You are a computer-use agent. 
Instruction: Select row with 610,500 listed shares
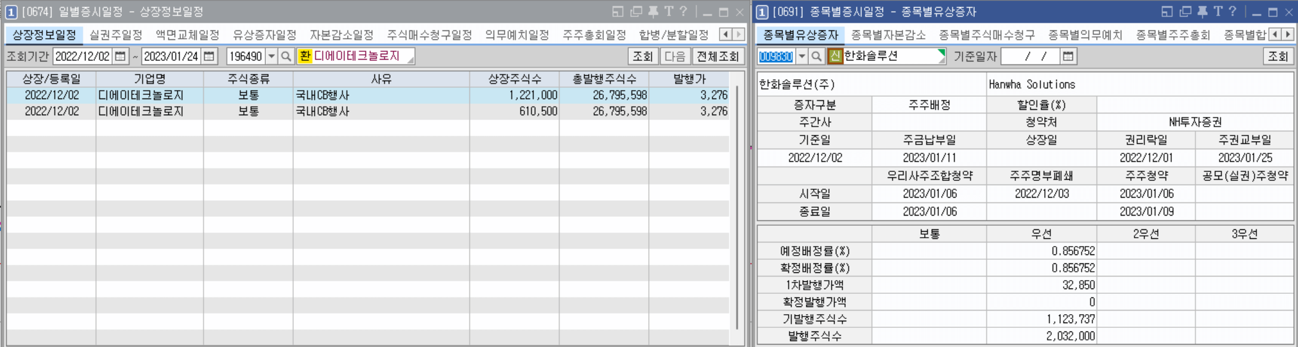click(x=368, y=111)
